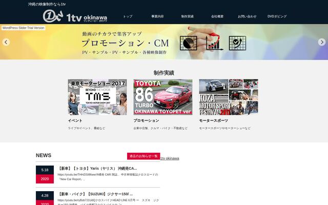
Task: Click the 制作実績 section heading
Action: pyautogui.click(x=164, y=73)
